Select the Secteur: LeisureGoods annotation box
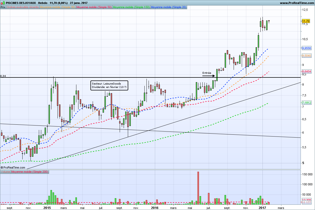 click(109, 85)
